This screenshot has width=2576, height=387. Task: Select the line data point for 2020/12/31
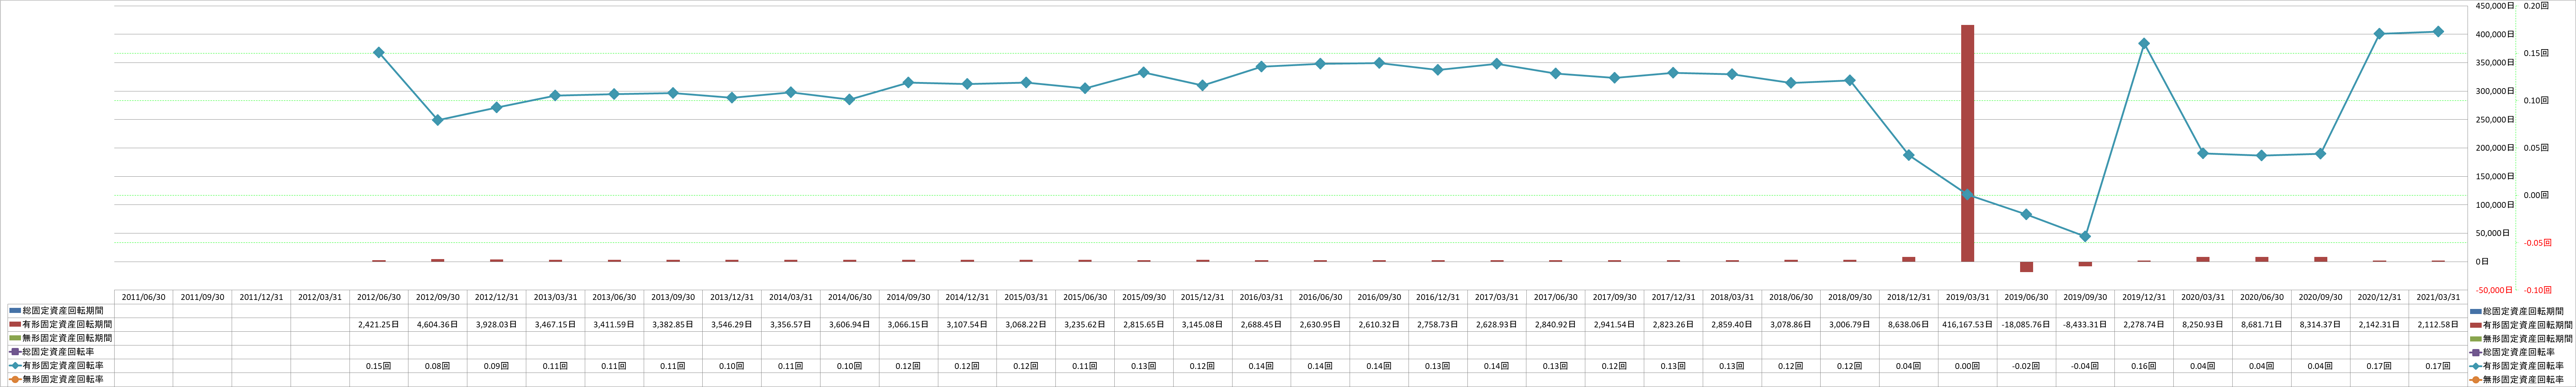(x=2379, y=34)
